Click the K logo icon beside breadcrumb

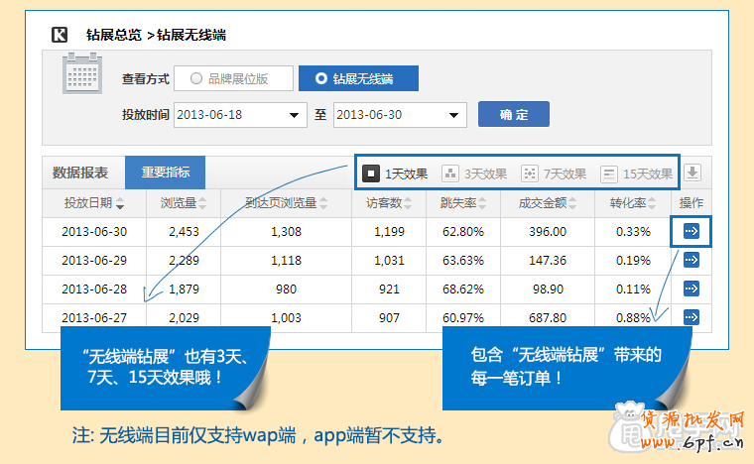[x=60, y=35]
